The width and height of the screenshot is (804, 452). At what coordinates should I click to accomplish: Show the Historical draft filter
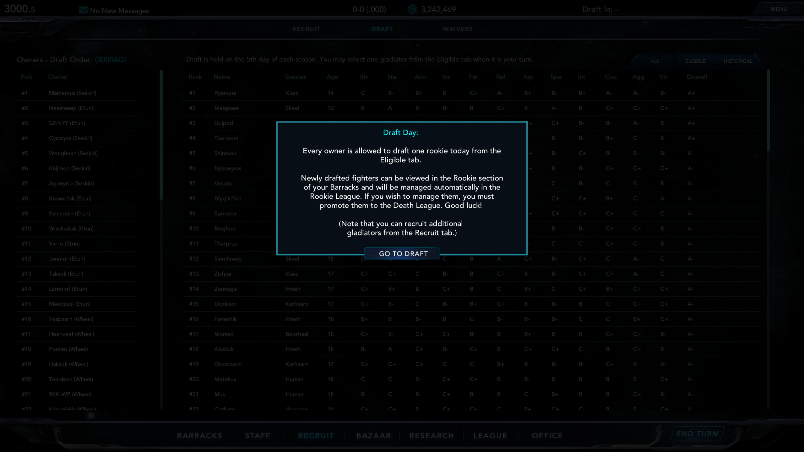(x=737, y=61)
